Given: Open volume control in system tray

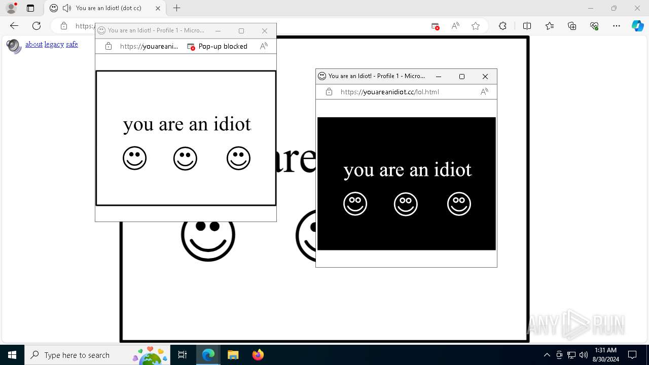Looking at the screenshot, I should point(584,355).
